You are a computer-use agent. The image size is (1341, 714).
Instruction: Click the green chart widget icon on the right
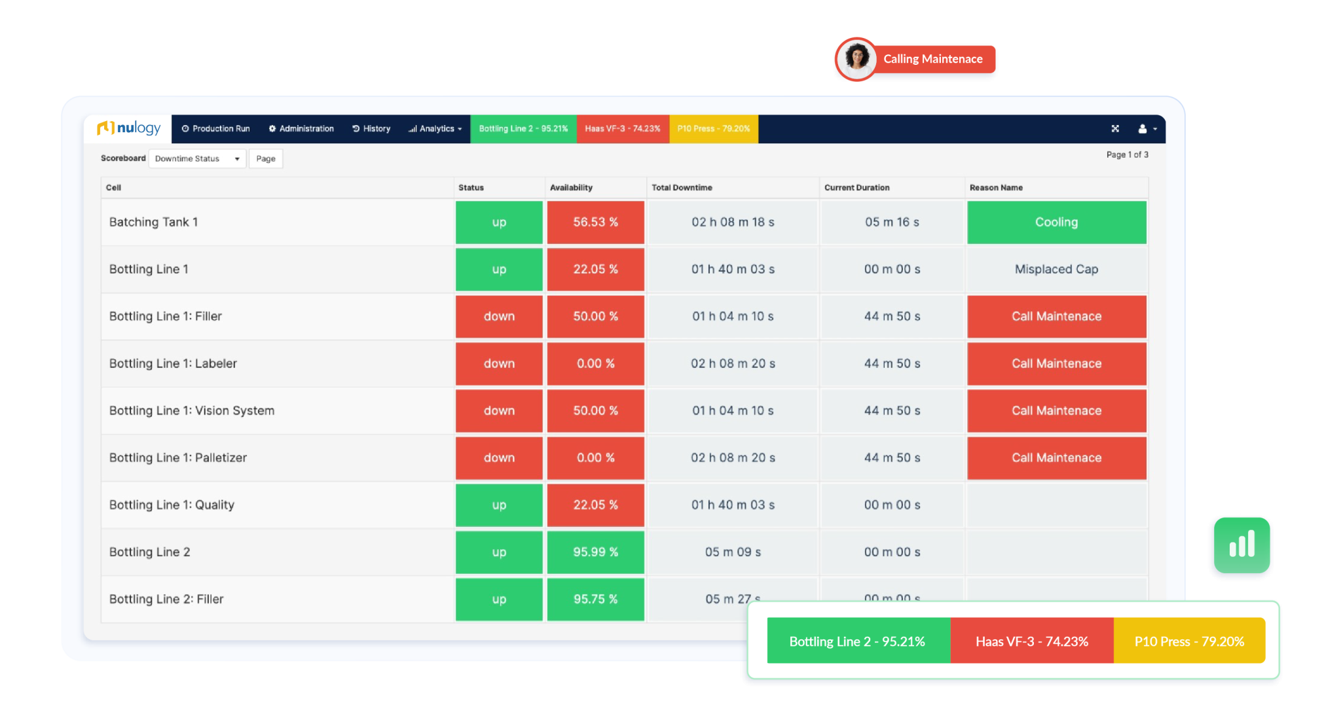coord(1241,546)
